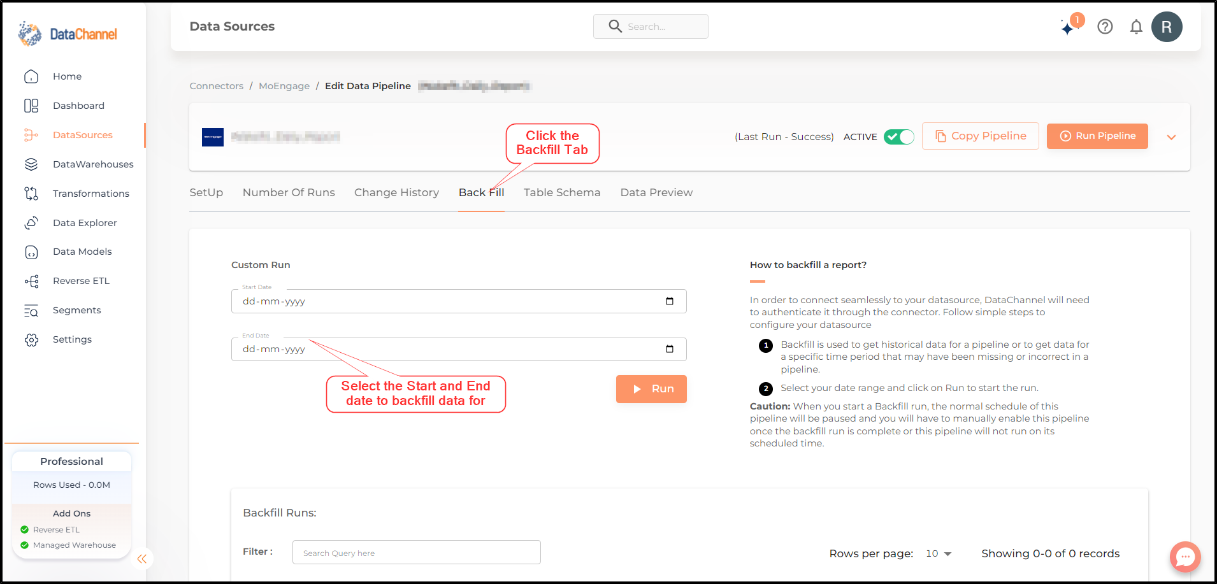
Task: Open Segments in the sidebar
Action: (x=76, y=310)
